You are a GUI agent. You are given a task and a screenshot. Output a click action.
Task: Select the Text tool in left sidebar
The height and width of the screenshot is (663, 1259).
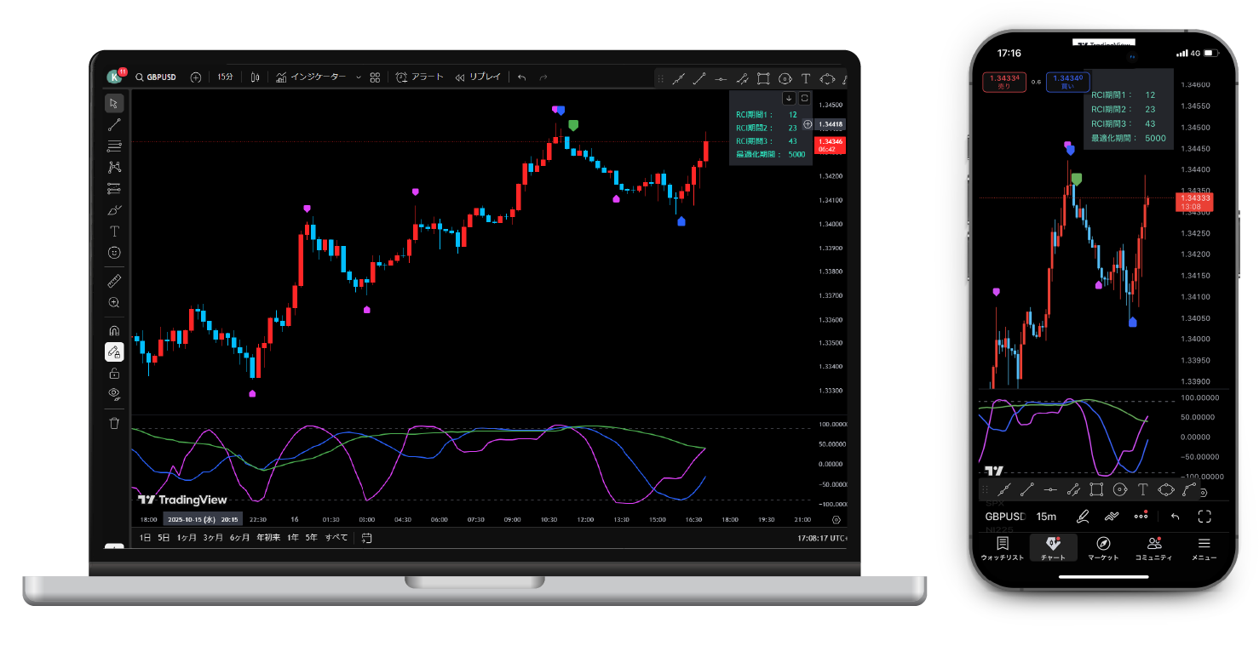click(114, 231)
